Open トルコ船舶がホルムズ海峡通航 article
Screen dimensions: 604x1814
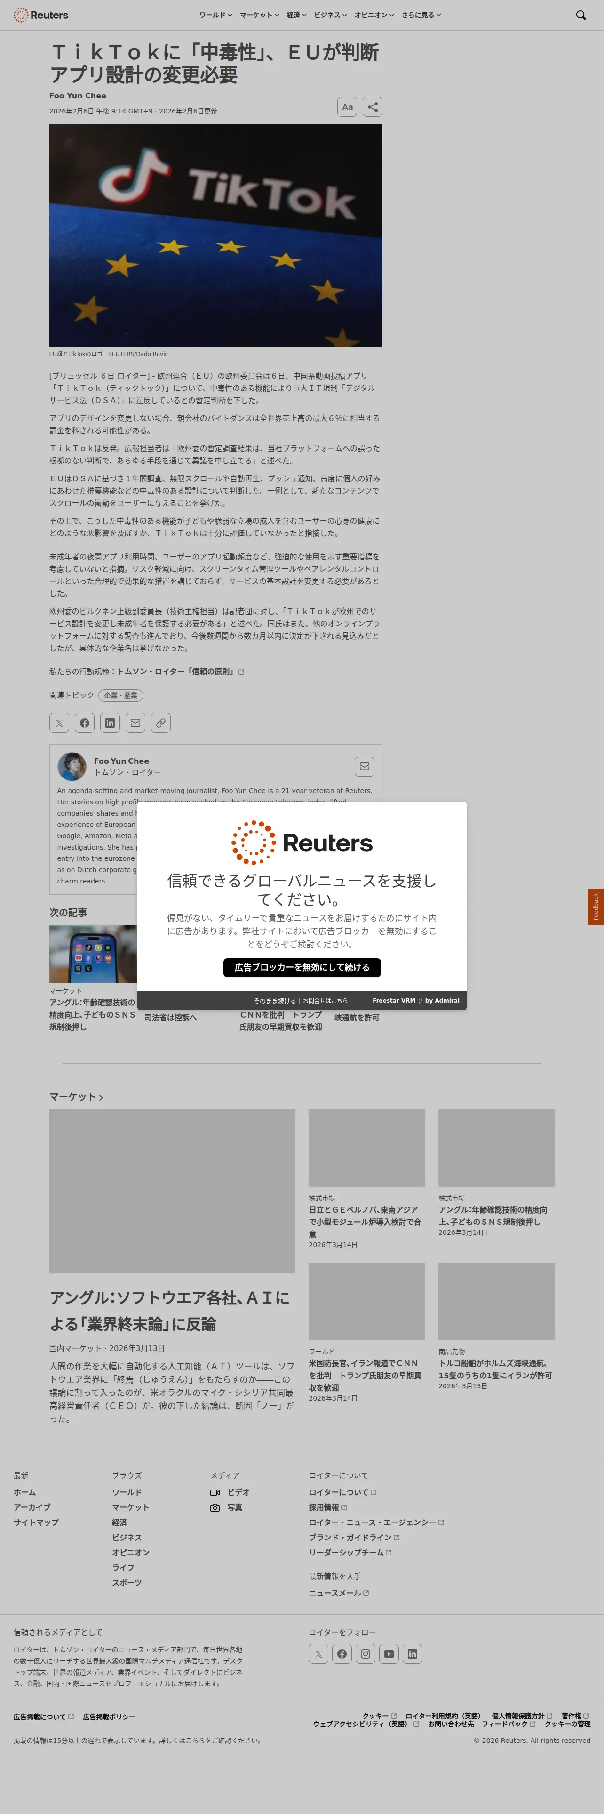pyautogui.click(x=495, y=1369)
